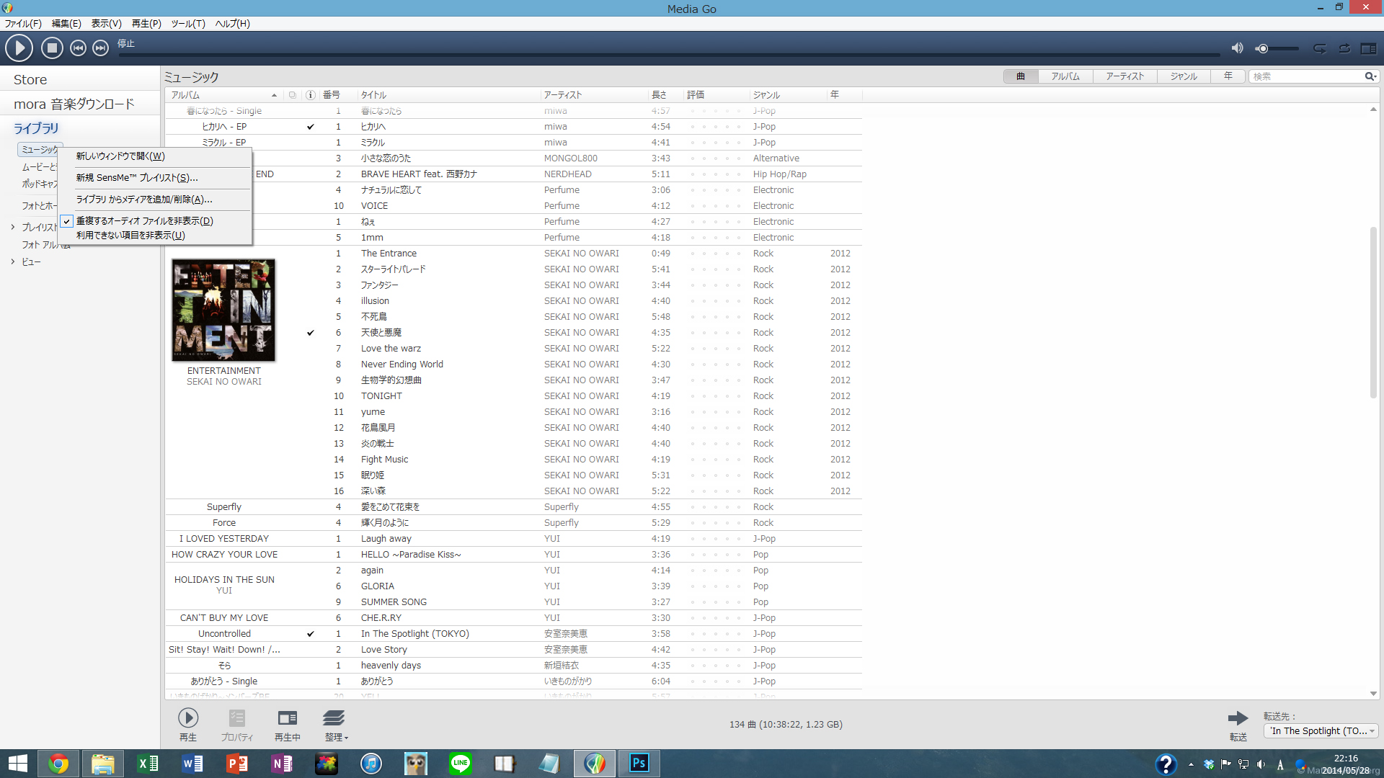Click the ENTERTAINMENT album cover thumbnail
The height and width of the screenshot is (778, 1384).
(223, 310)
